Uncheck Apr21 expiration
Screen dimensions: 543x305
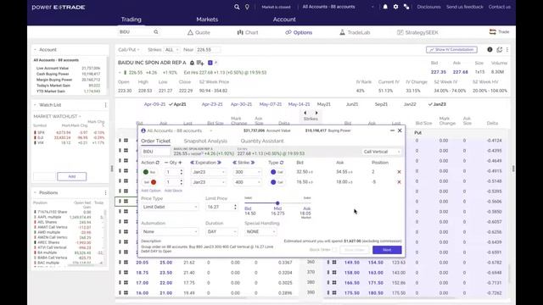click(177, 104)
